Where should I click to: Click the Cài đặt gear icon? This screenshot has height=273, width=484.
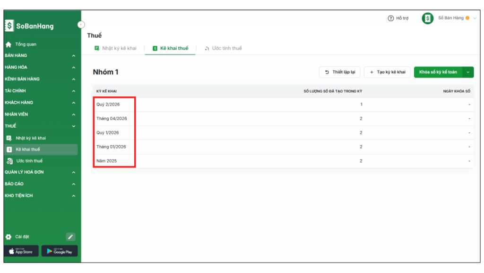pyautogui.click(x=9, y=237)
